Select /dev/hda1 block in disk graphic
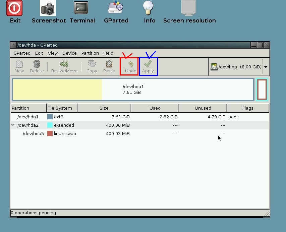The height and width of the screenshot is (232, 286). tap(133, 90)
